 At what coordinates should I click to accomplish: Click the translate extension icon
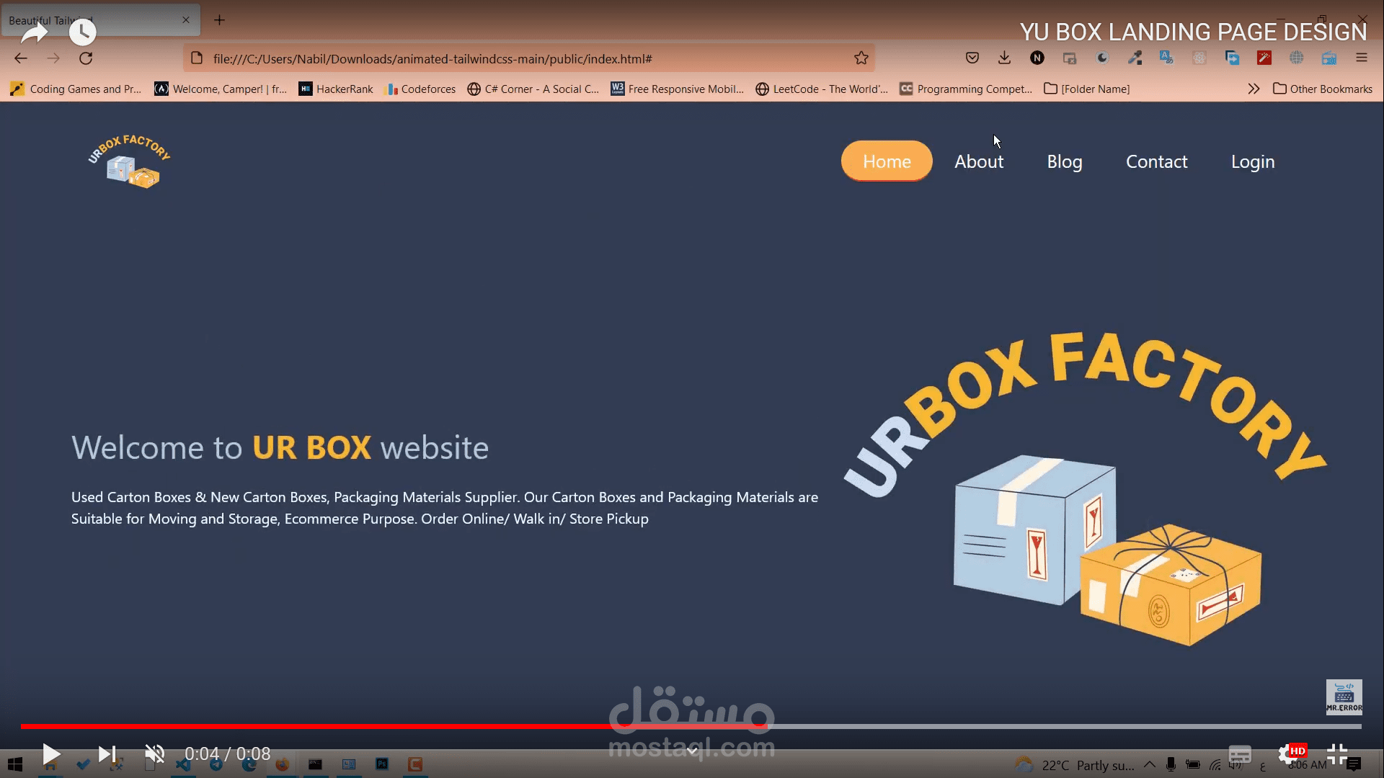[1166, 58]
